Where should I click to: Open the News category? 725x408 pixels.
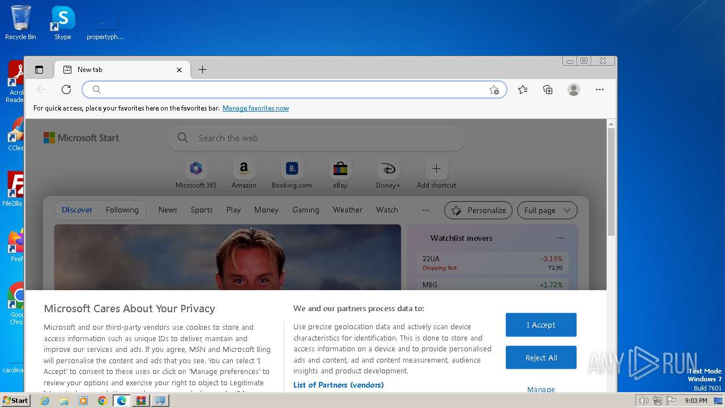168,210
